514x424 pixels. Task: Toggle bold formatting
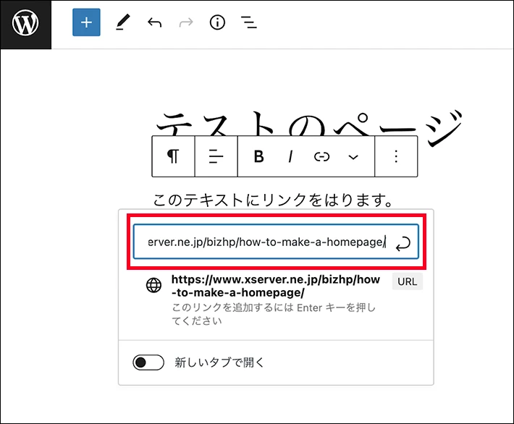pyautogui.click(x=258, y=156)
